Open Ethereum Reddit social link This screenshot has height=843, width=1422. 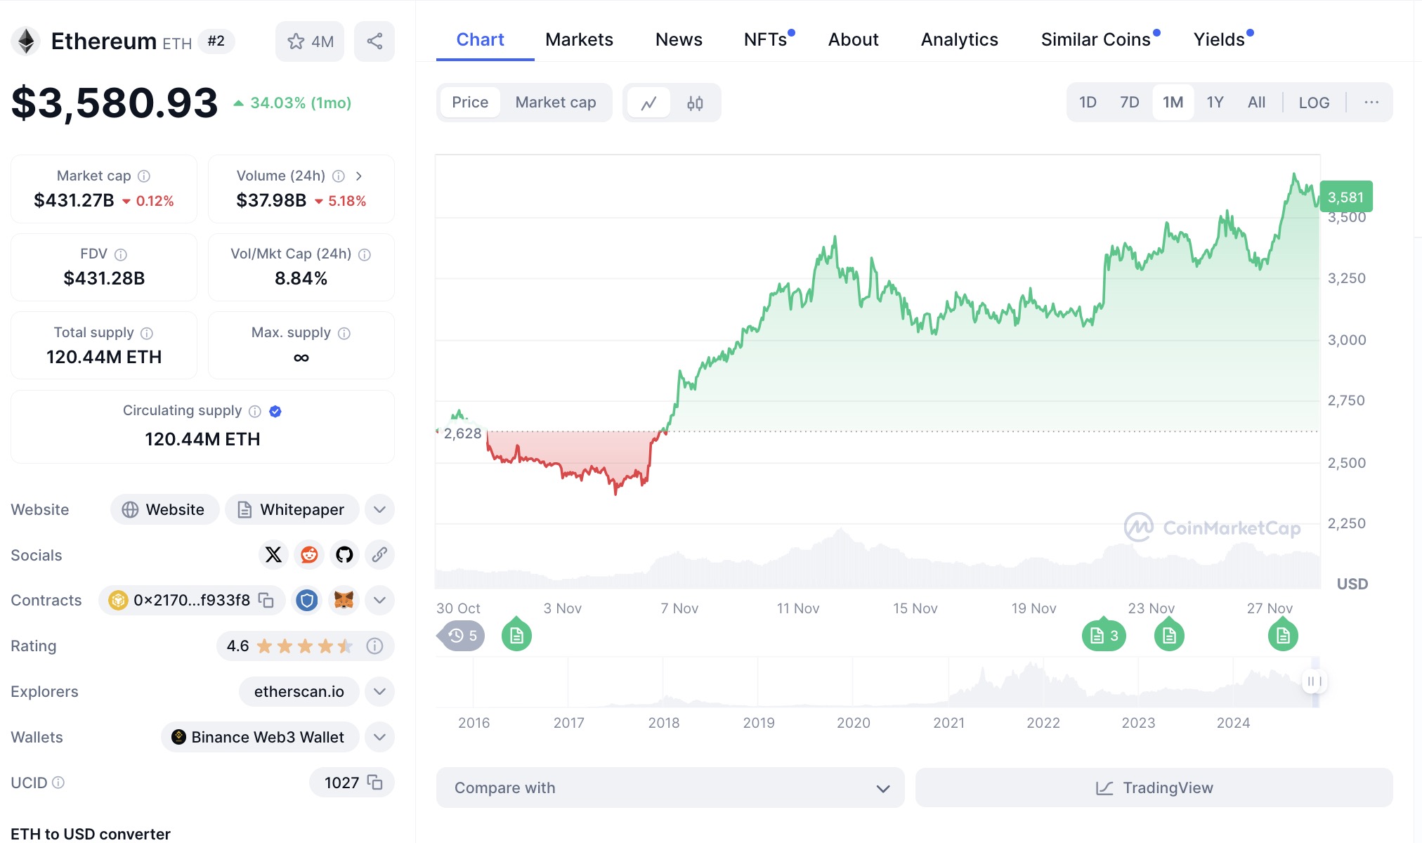(x=309, y=555)
